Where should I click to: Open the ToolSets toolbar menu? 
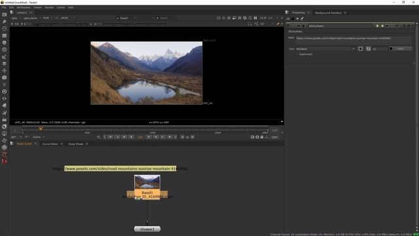point(5,112)
